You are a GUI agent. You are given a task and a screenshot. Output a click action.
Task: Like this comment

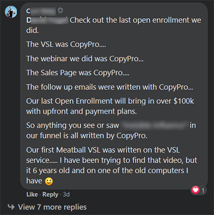tap(32, 194)
